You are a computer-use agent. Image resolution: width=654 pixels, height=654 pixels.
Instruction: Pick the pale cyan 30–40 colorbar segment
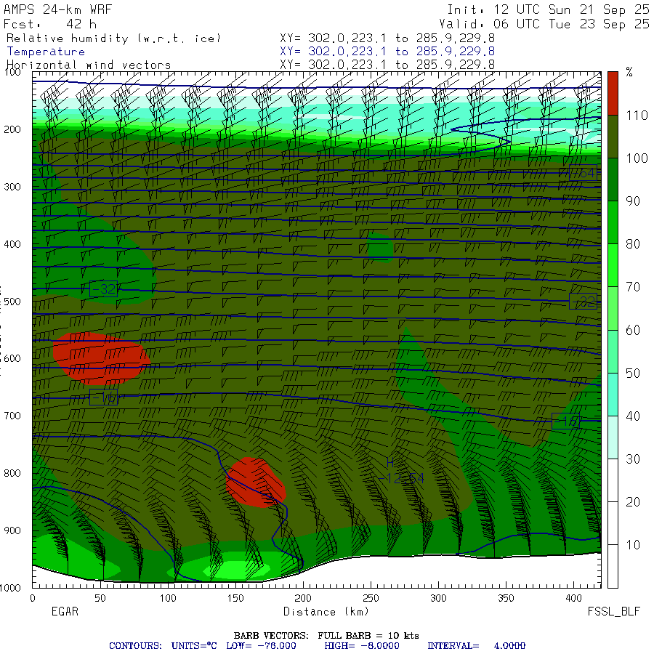coord(613,437)
